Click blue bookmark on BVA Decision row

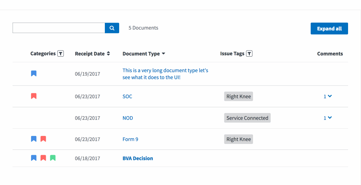34,158
